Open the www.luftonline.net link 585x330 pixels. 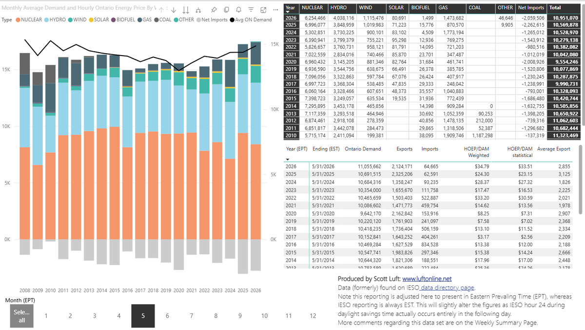(x=427, y=279)
